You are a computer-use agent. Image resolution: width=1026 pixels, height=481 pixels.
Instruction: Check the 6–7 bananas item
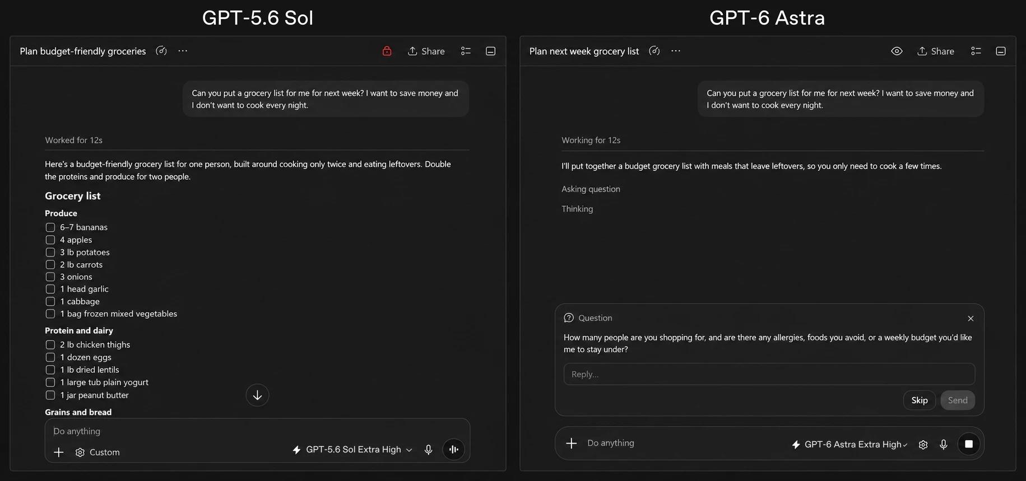tap(50, 227)
